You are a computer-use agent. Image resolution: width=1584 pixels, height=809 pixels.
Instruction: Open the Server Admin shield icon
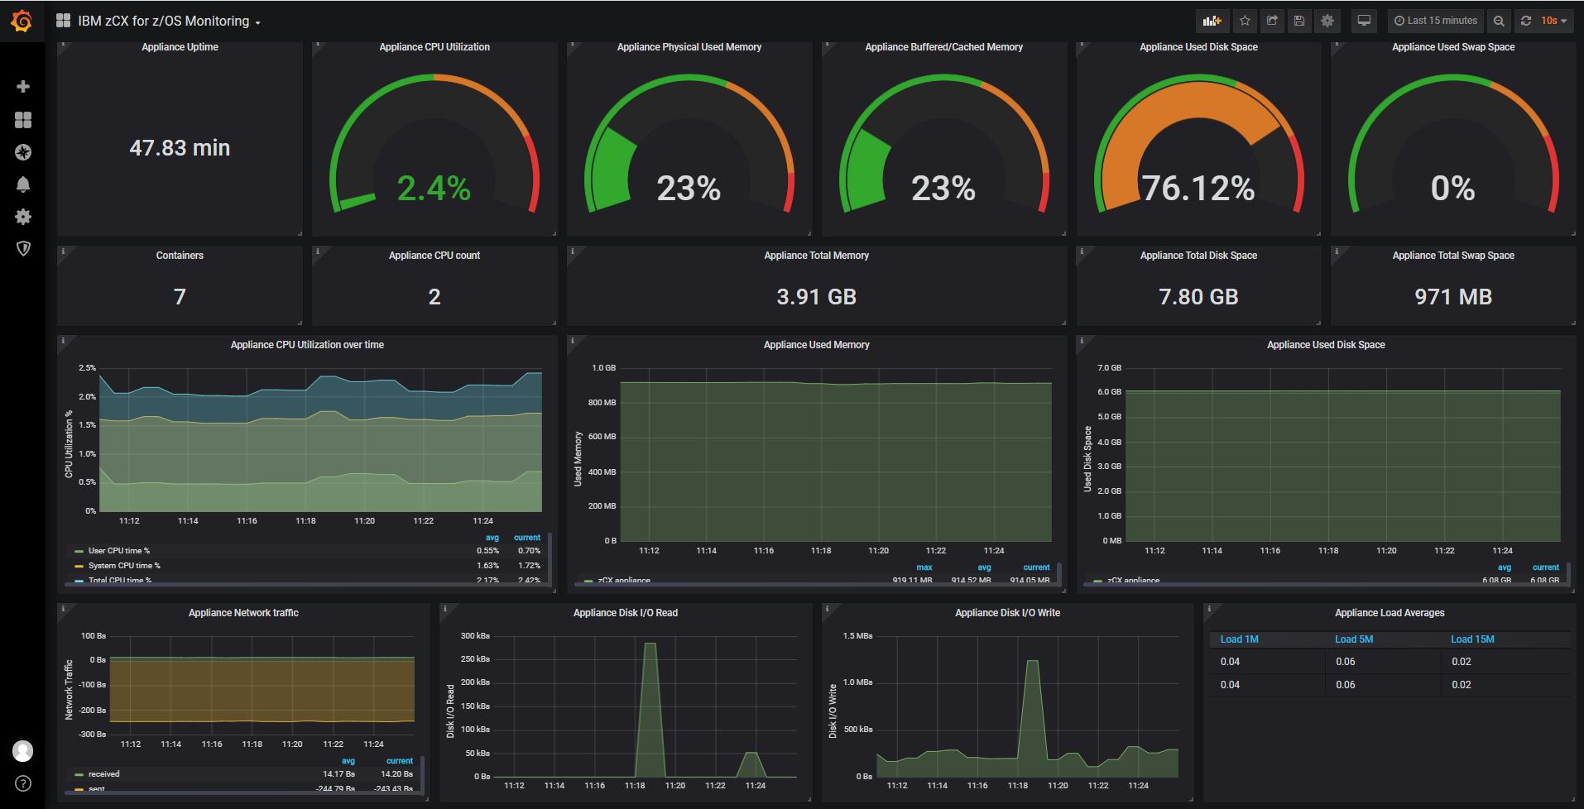23,249
